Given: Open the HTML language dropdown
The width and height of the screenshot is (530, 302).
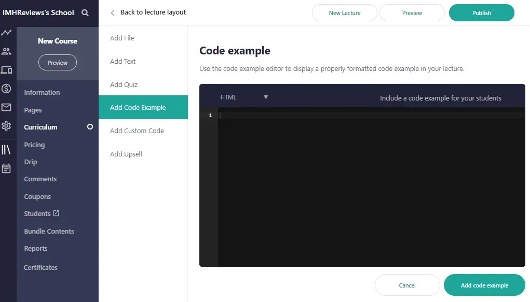Looking at the screenshot, I should [244, 97].
